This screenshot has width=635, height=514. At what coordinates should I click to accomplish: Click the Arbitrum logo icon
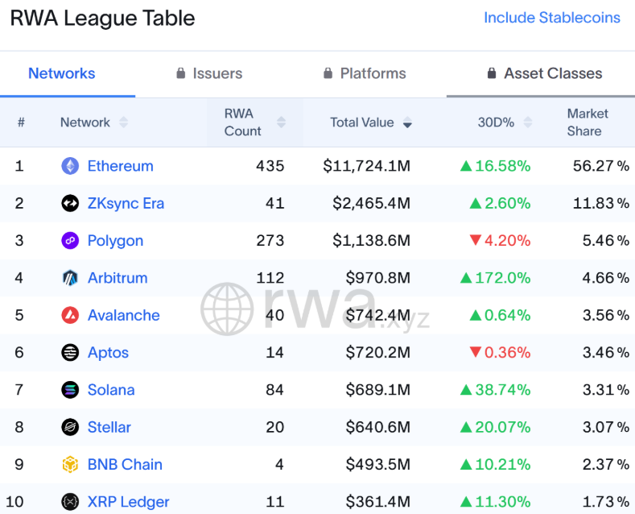pyautogui.click(x=70, y=278)
